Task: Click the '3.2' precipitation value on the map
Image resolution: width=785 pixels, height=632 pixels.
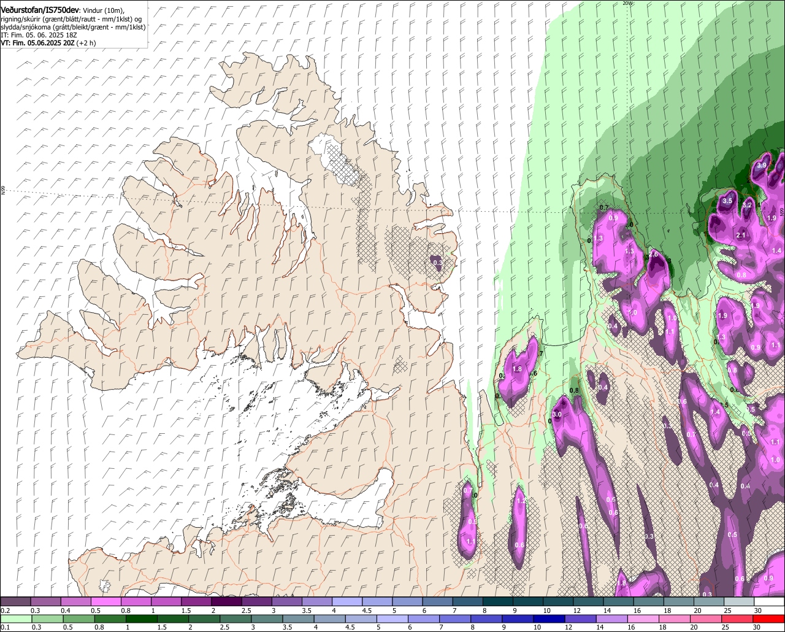Action: click(747, 205)
